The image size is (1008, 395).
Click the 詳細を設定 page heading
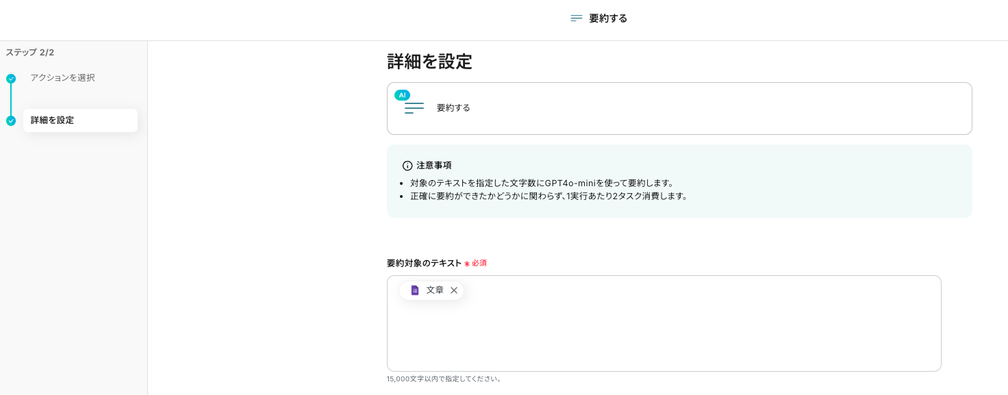click(429, 62)
